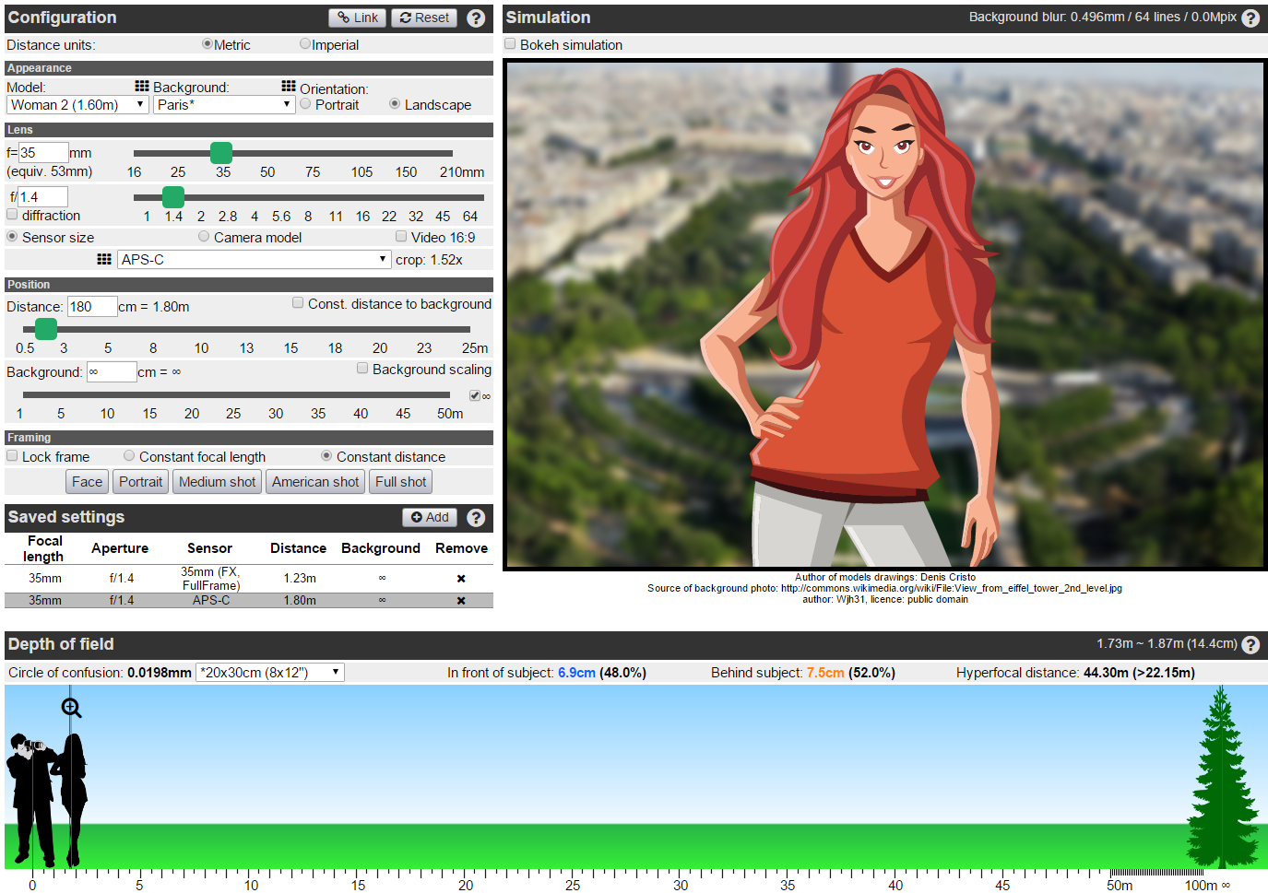Select the Full shot framing preset

(x=400, y=482)
